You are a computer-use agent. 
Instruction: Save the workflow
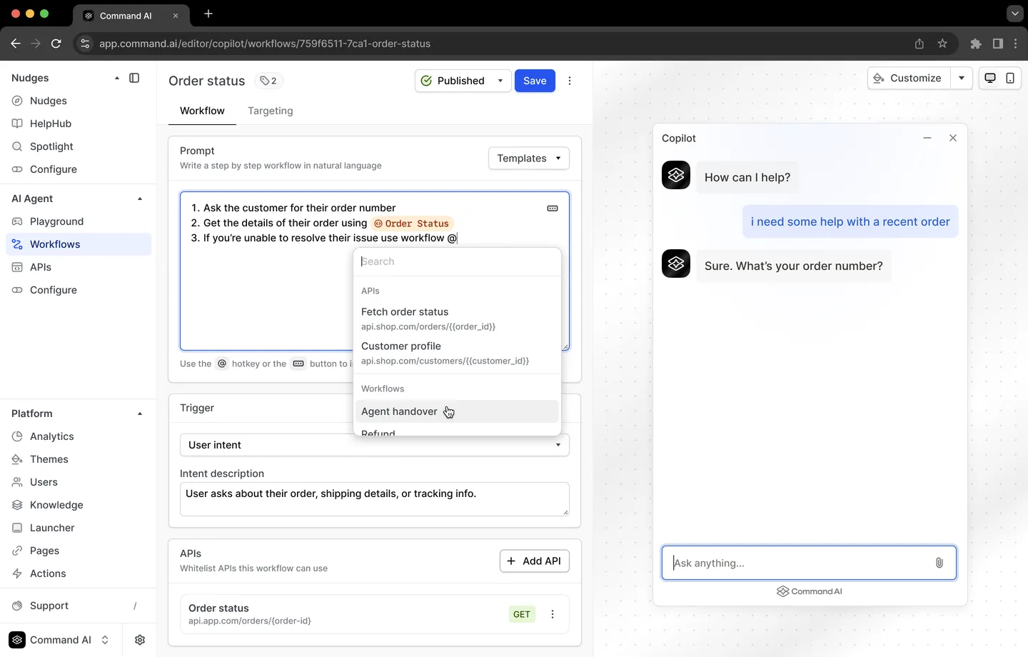point(535,81)
